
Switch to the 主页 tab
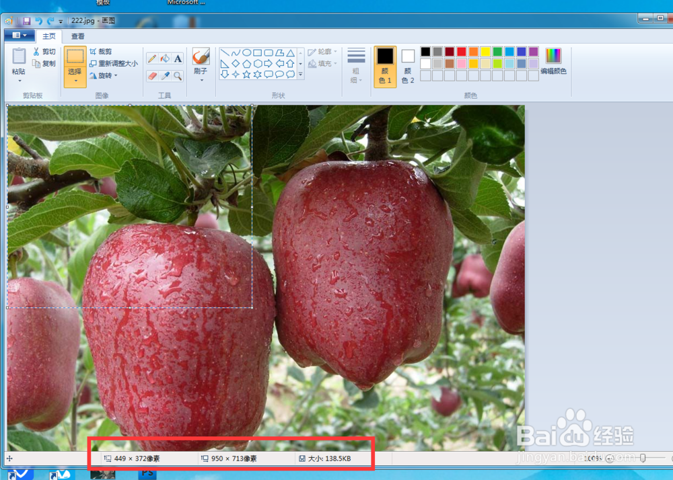(x=49, y=36)
